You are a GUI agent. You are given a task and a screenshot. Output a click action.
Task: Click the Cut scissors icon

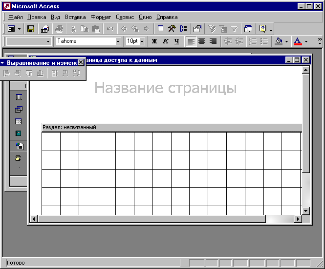pyautogui.click(x=73, y=29)
